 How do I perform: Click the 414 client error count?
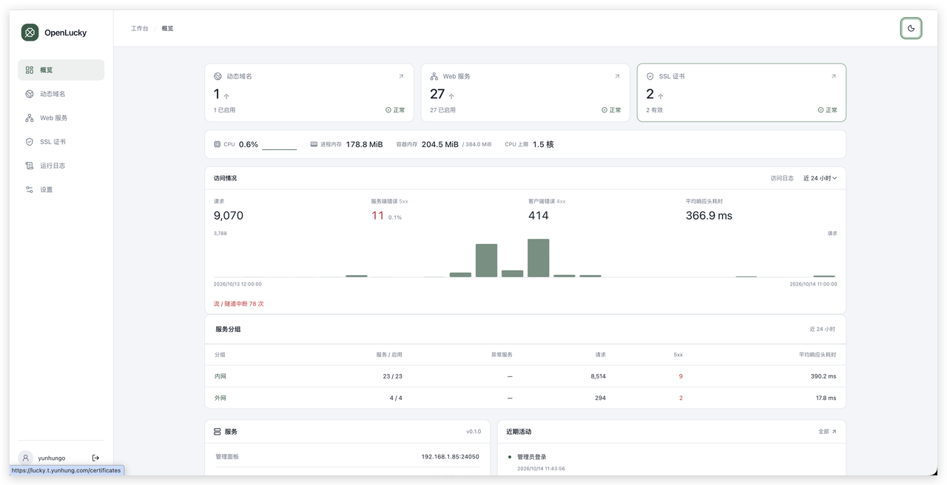539,216
